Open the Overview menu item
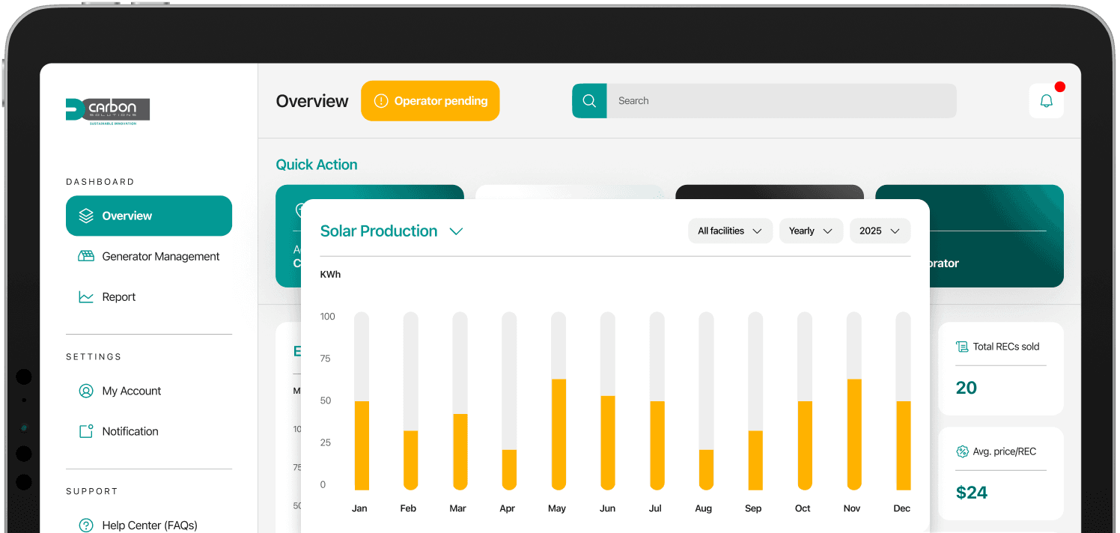 coord(149,216)
